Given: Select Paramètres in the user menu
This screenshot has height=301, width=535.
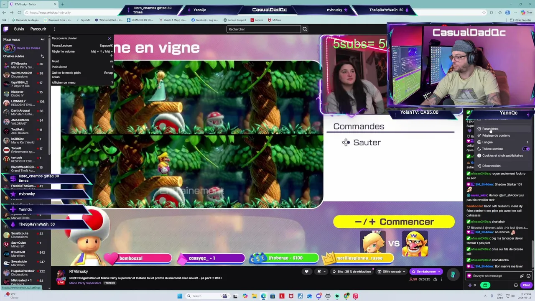Looking at the screenshot, I should click(503, 129).
